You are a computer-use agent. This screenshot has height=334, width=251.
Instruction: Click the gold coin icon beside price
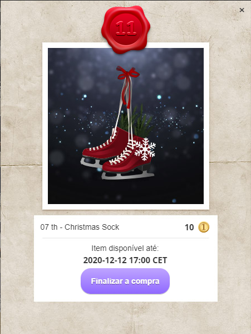click(204, 227)
